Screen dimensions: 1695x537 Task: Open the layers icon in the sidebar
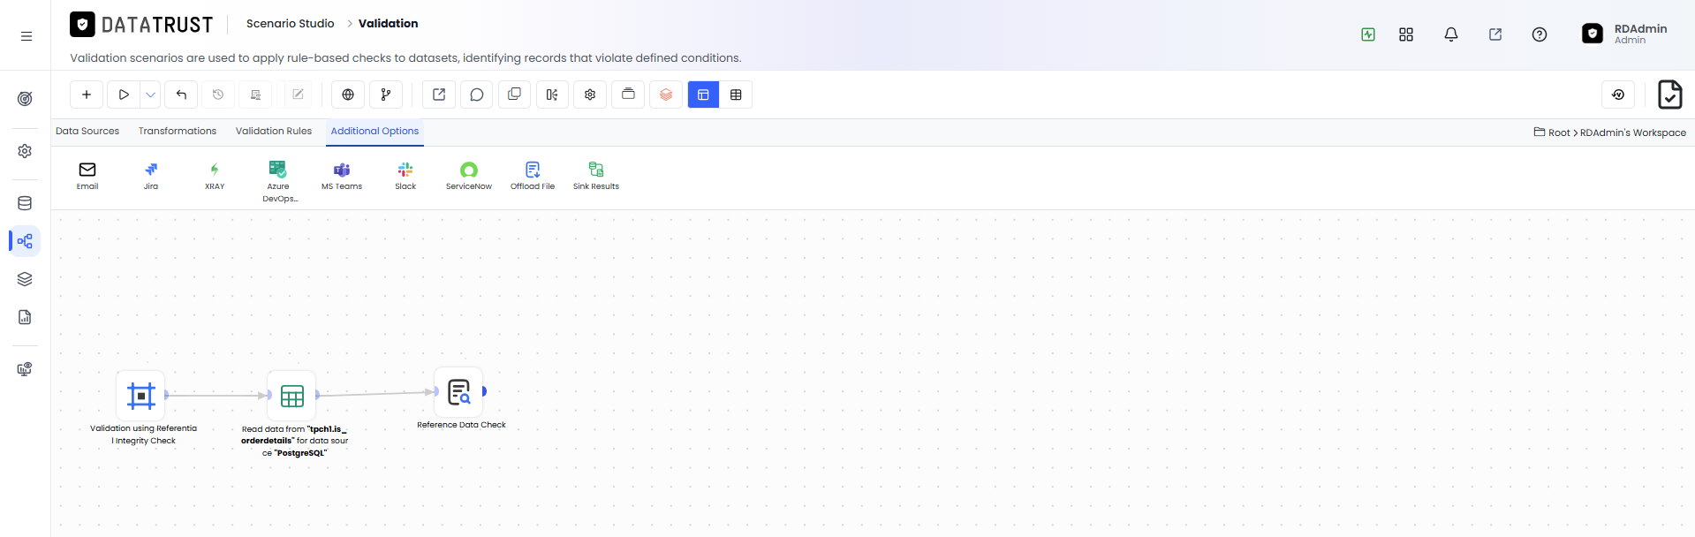(25, 279)
